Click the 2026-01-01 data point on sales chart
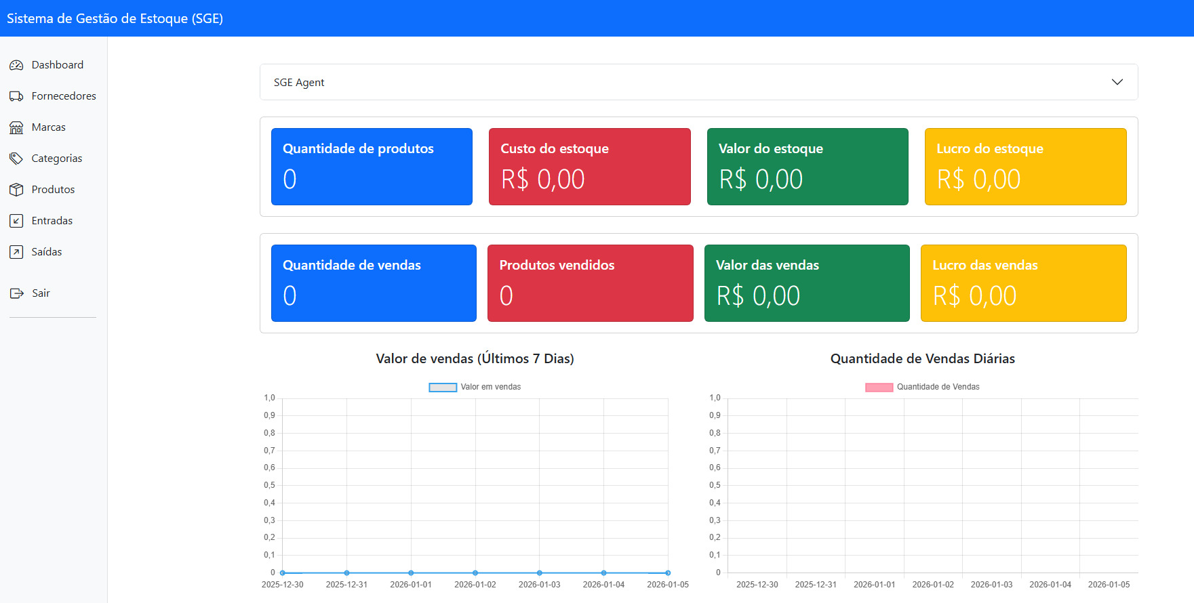Screen dimensions: 1194x603 click(411, 573)
